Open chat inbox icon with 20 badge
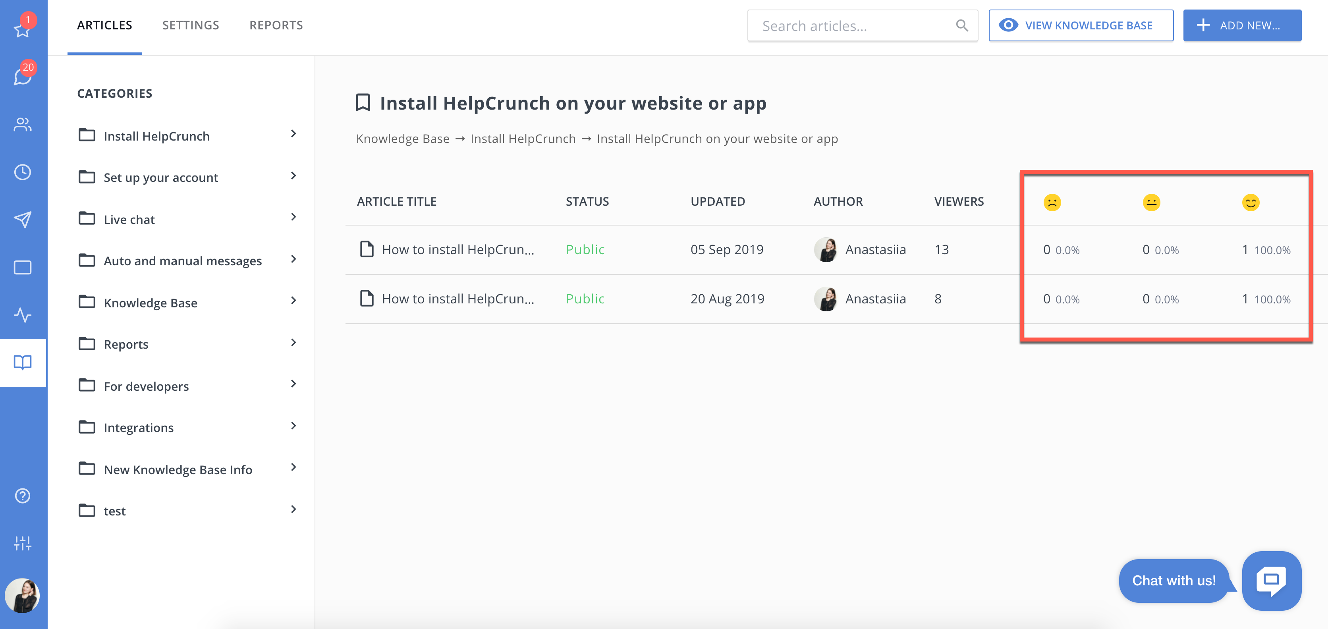The image size is (1328, 629). click(x=22, y=76)
